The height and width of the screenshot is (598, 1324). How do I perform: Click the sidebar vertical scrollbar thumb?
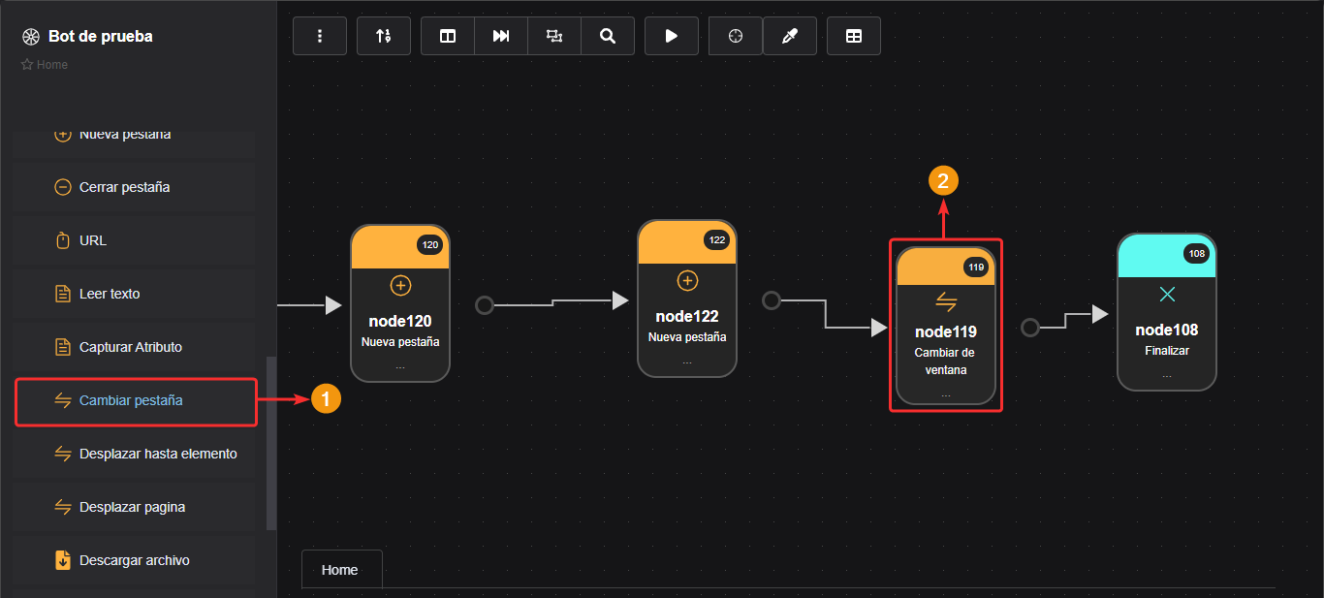coord(271,443)
